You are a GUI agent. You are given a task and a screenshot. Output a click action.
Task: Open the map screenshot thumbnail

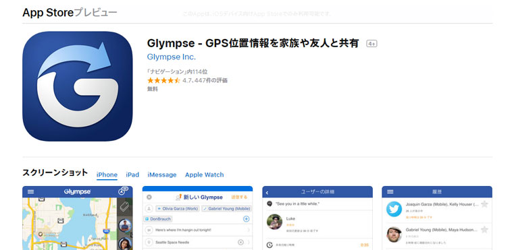coord(78,218)
